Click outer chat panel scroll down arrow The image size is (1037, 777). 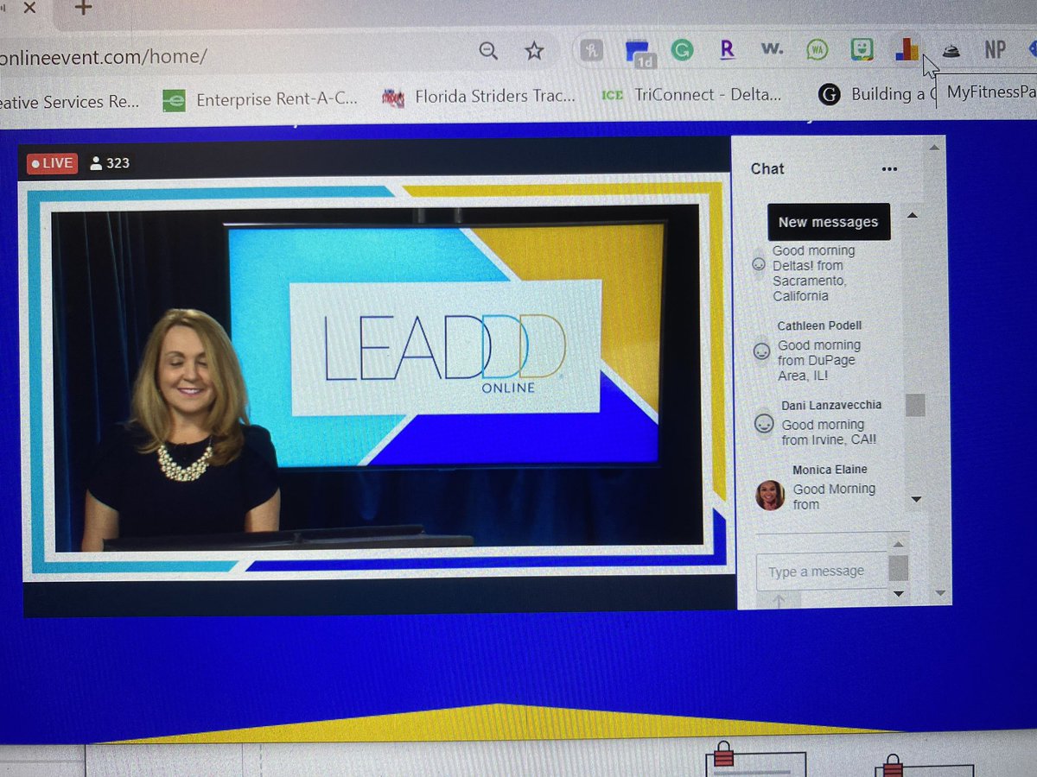[939, 595]
